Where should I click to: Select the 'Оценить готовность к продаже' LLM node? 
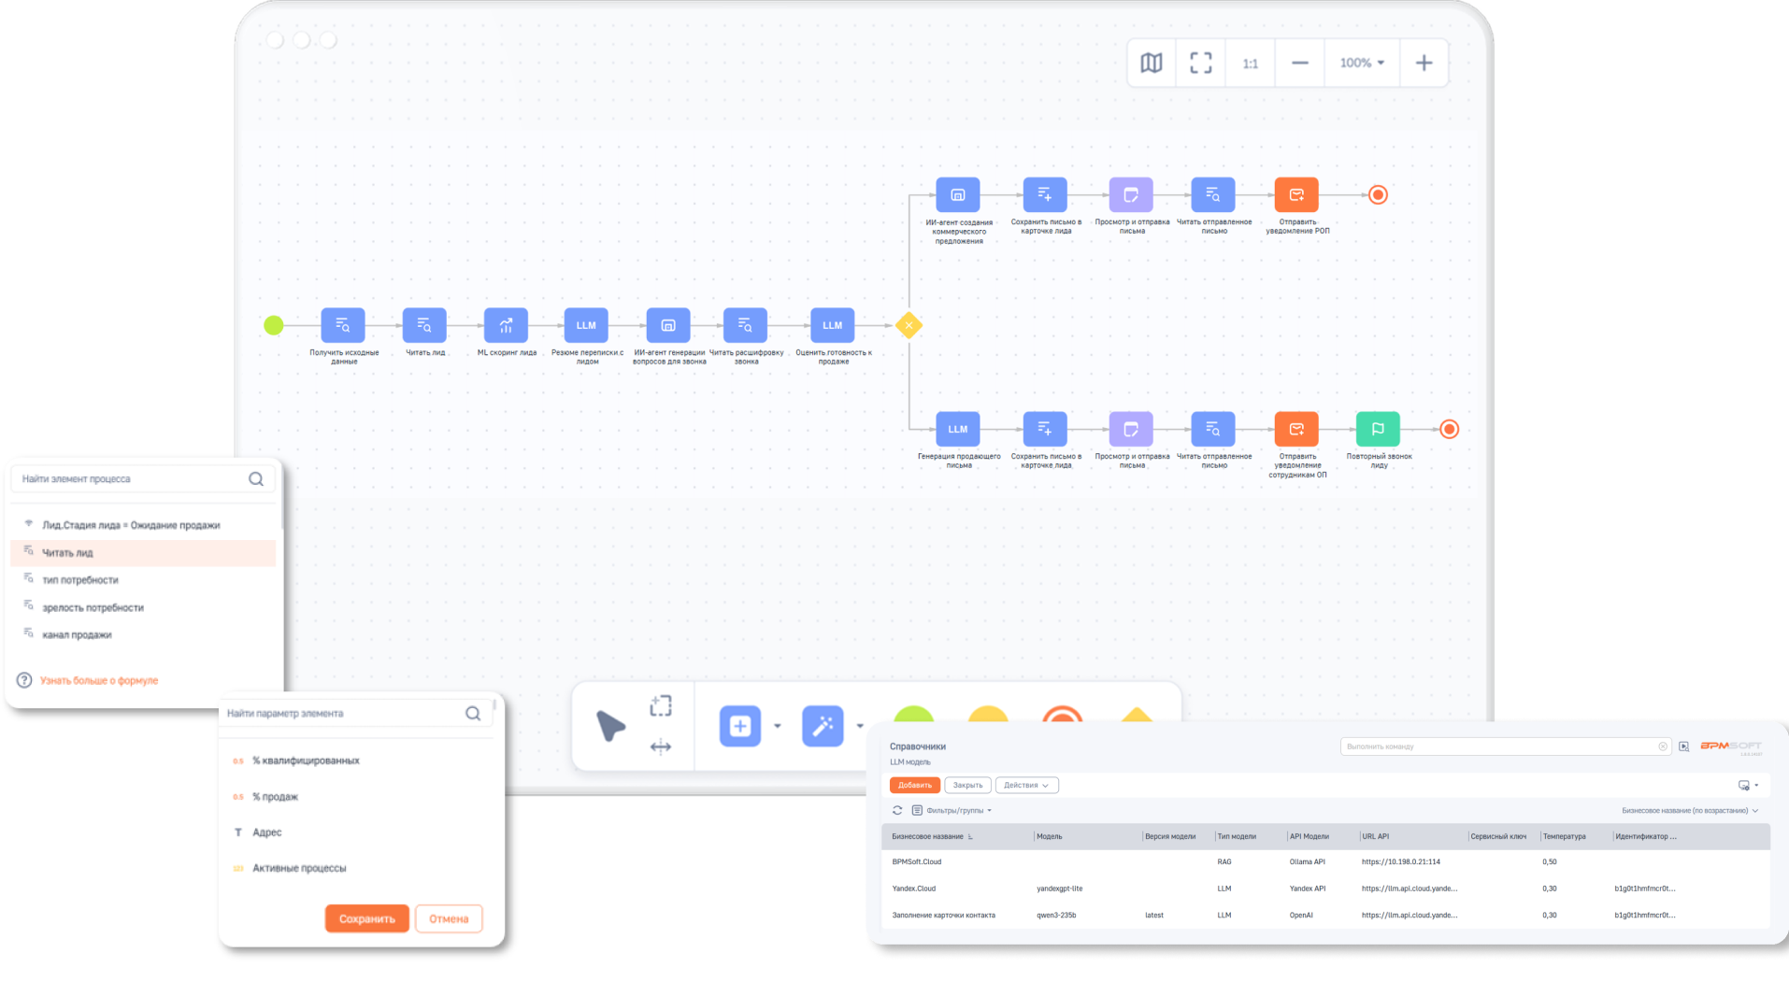point(832,325)
